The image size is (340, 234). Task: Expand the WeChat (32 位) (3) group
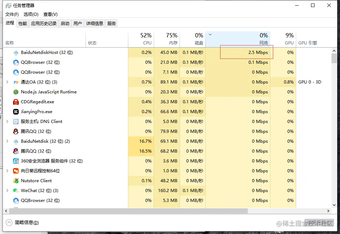point(7,191)
